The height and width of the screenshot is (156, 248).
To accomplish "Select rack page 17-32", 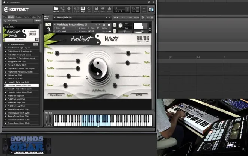I will coord(123,17).
